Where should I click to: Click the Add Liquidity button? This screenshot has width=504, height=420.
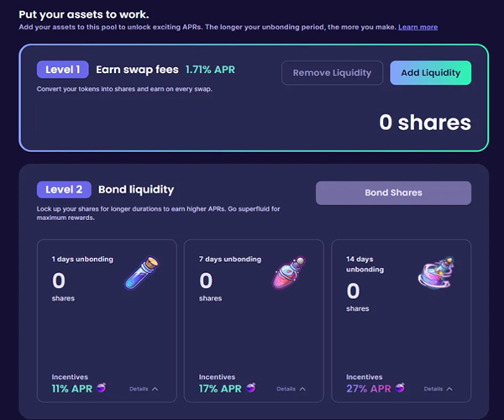[431, 73]
